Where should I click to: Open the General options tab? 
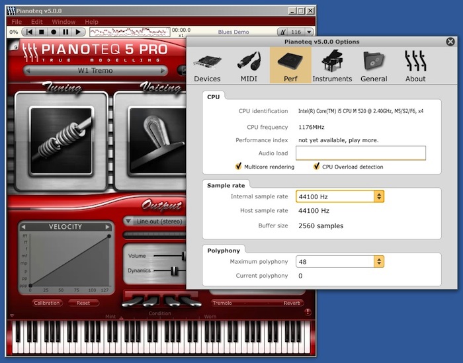point(374,65)
